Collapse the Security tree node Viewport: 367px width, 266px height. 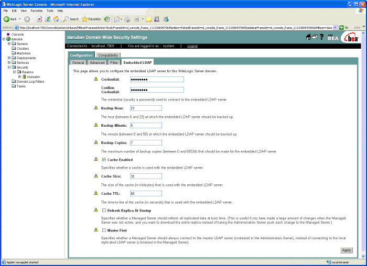point(9,67)
